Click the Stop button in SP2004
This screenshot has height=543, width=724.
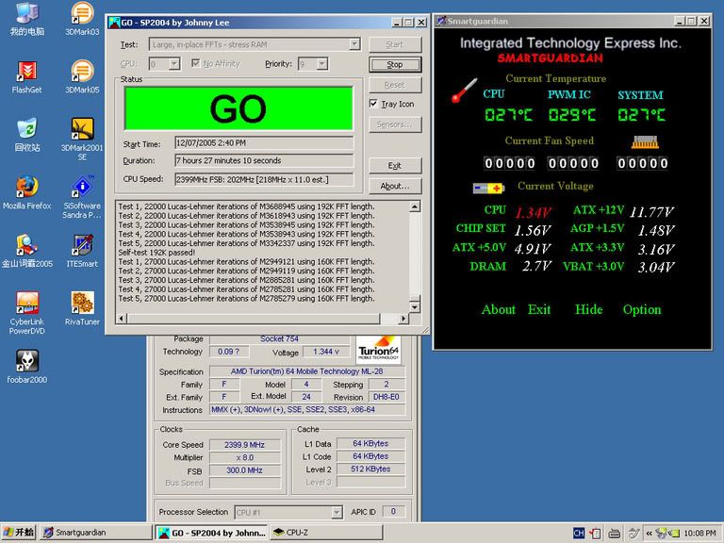pos(395,65)
